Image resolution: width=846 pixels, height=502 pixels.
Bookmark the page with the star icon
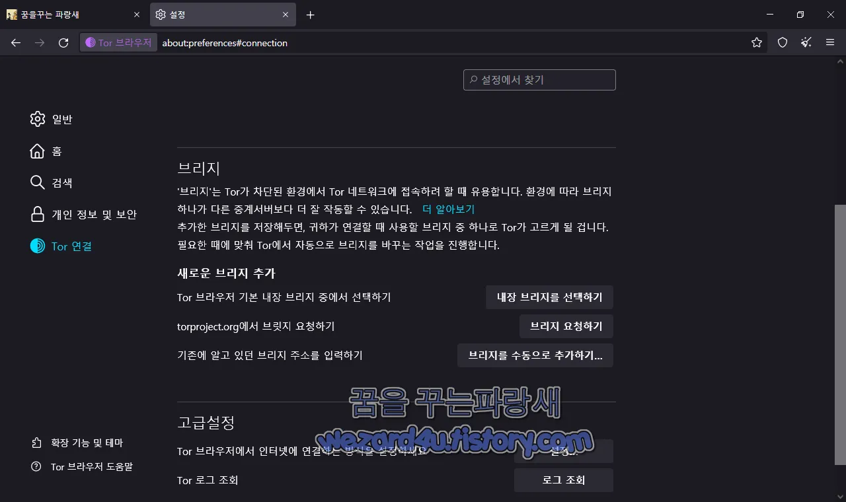click(756, 42)
